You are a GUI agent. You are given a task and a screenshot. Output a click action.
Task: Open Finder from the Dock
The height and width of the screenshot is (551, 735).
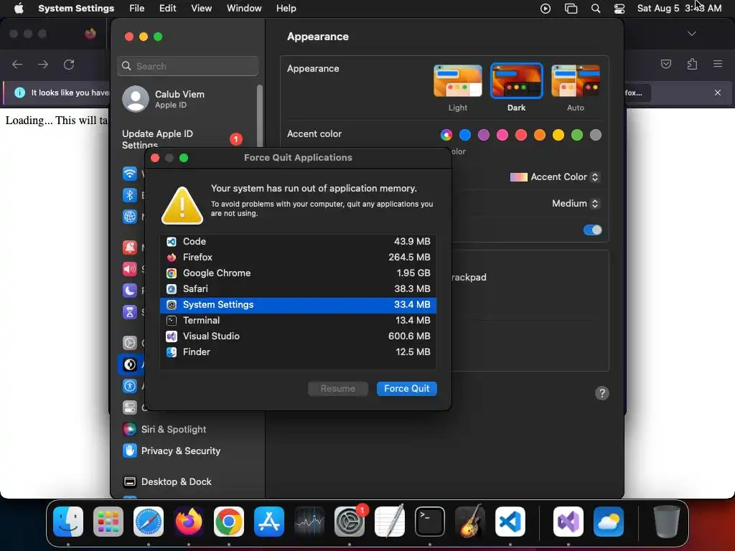[68, 522]
